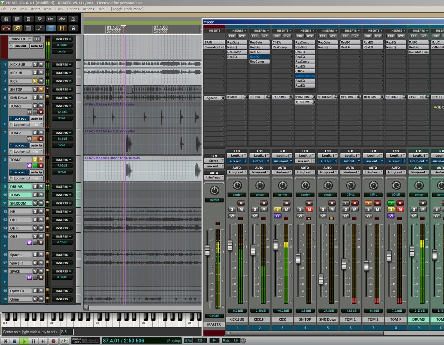This screenshot has height=345, width=444.
Task: Toggle the auto-crossfade icon
Action: coord(6,28)
